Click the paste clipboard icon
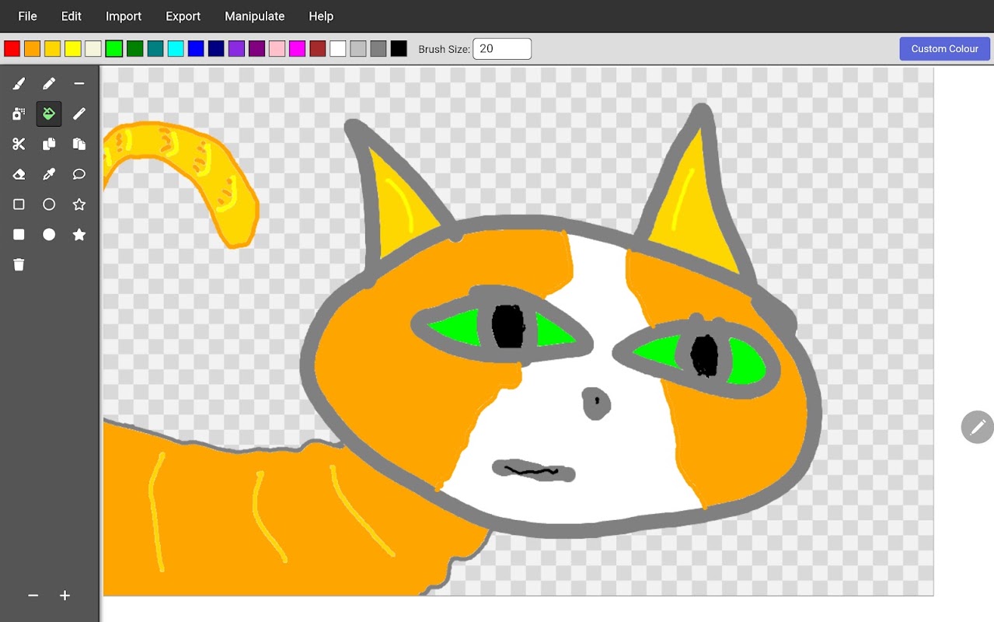The width and height of the screenshot is (994, 622). click(x=79, y=144)
